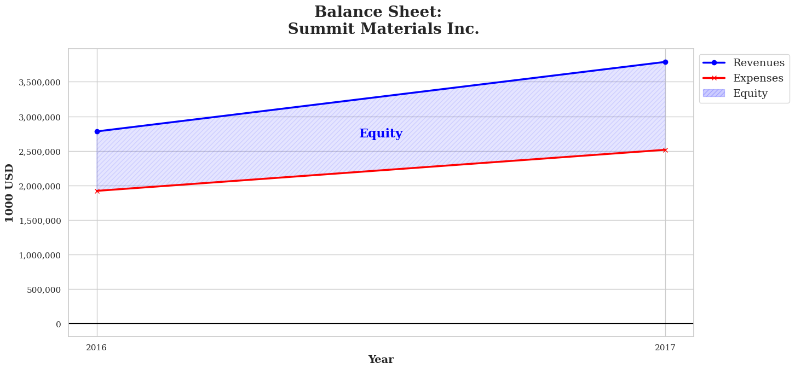Screen dimensions: 795x370
Task: Click the 2016 x-axis tick label
Action: (x=96, y=348)
